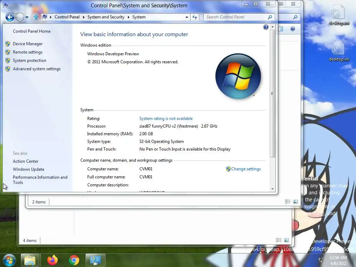356x267 pixels.
Task: Maximize the System window
Action: [x=256, y=4]
